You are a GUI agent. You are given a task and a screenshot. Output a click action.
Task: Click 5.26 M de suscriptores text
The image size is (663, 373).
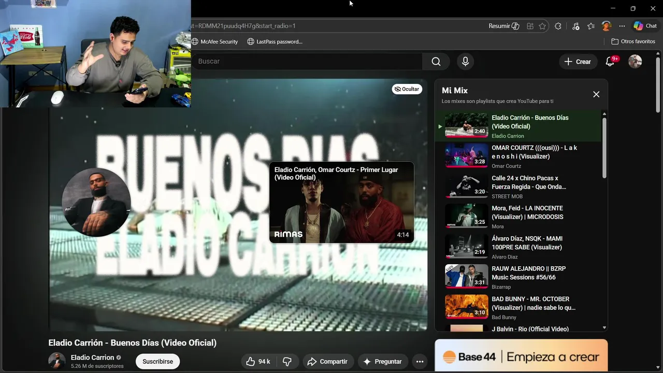[x=97, y=366]
